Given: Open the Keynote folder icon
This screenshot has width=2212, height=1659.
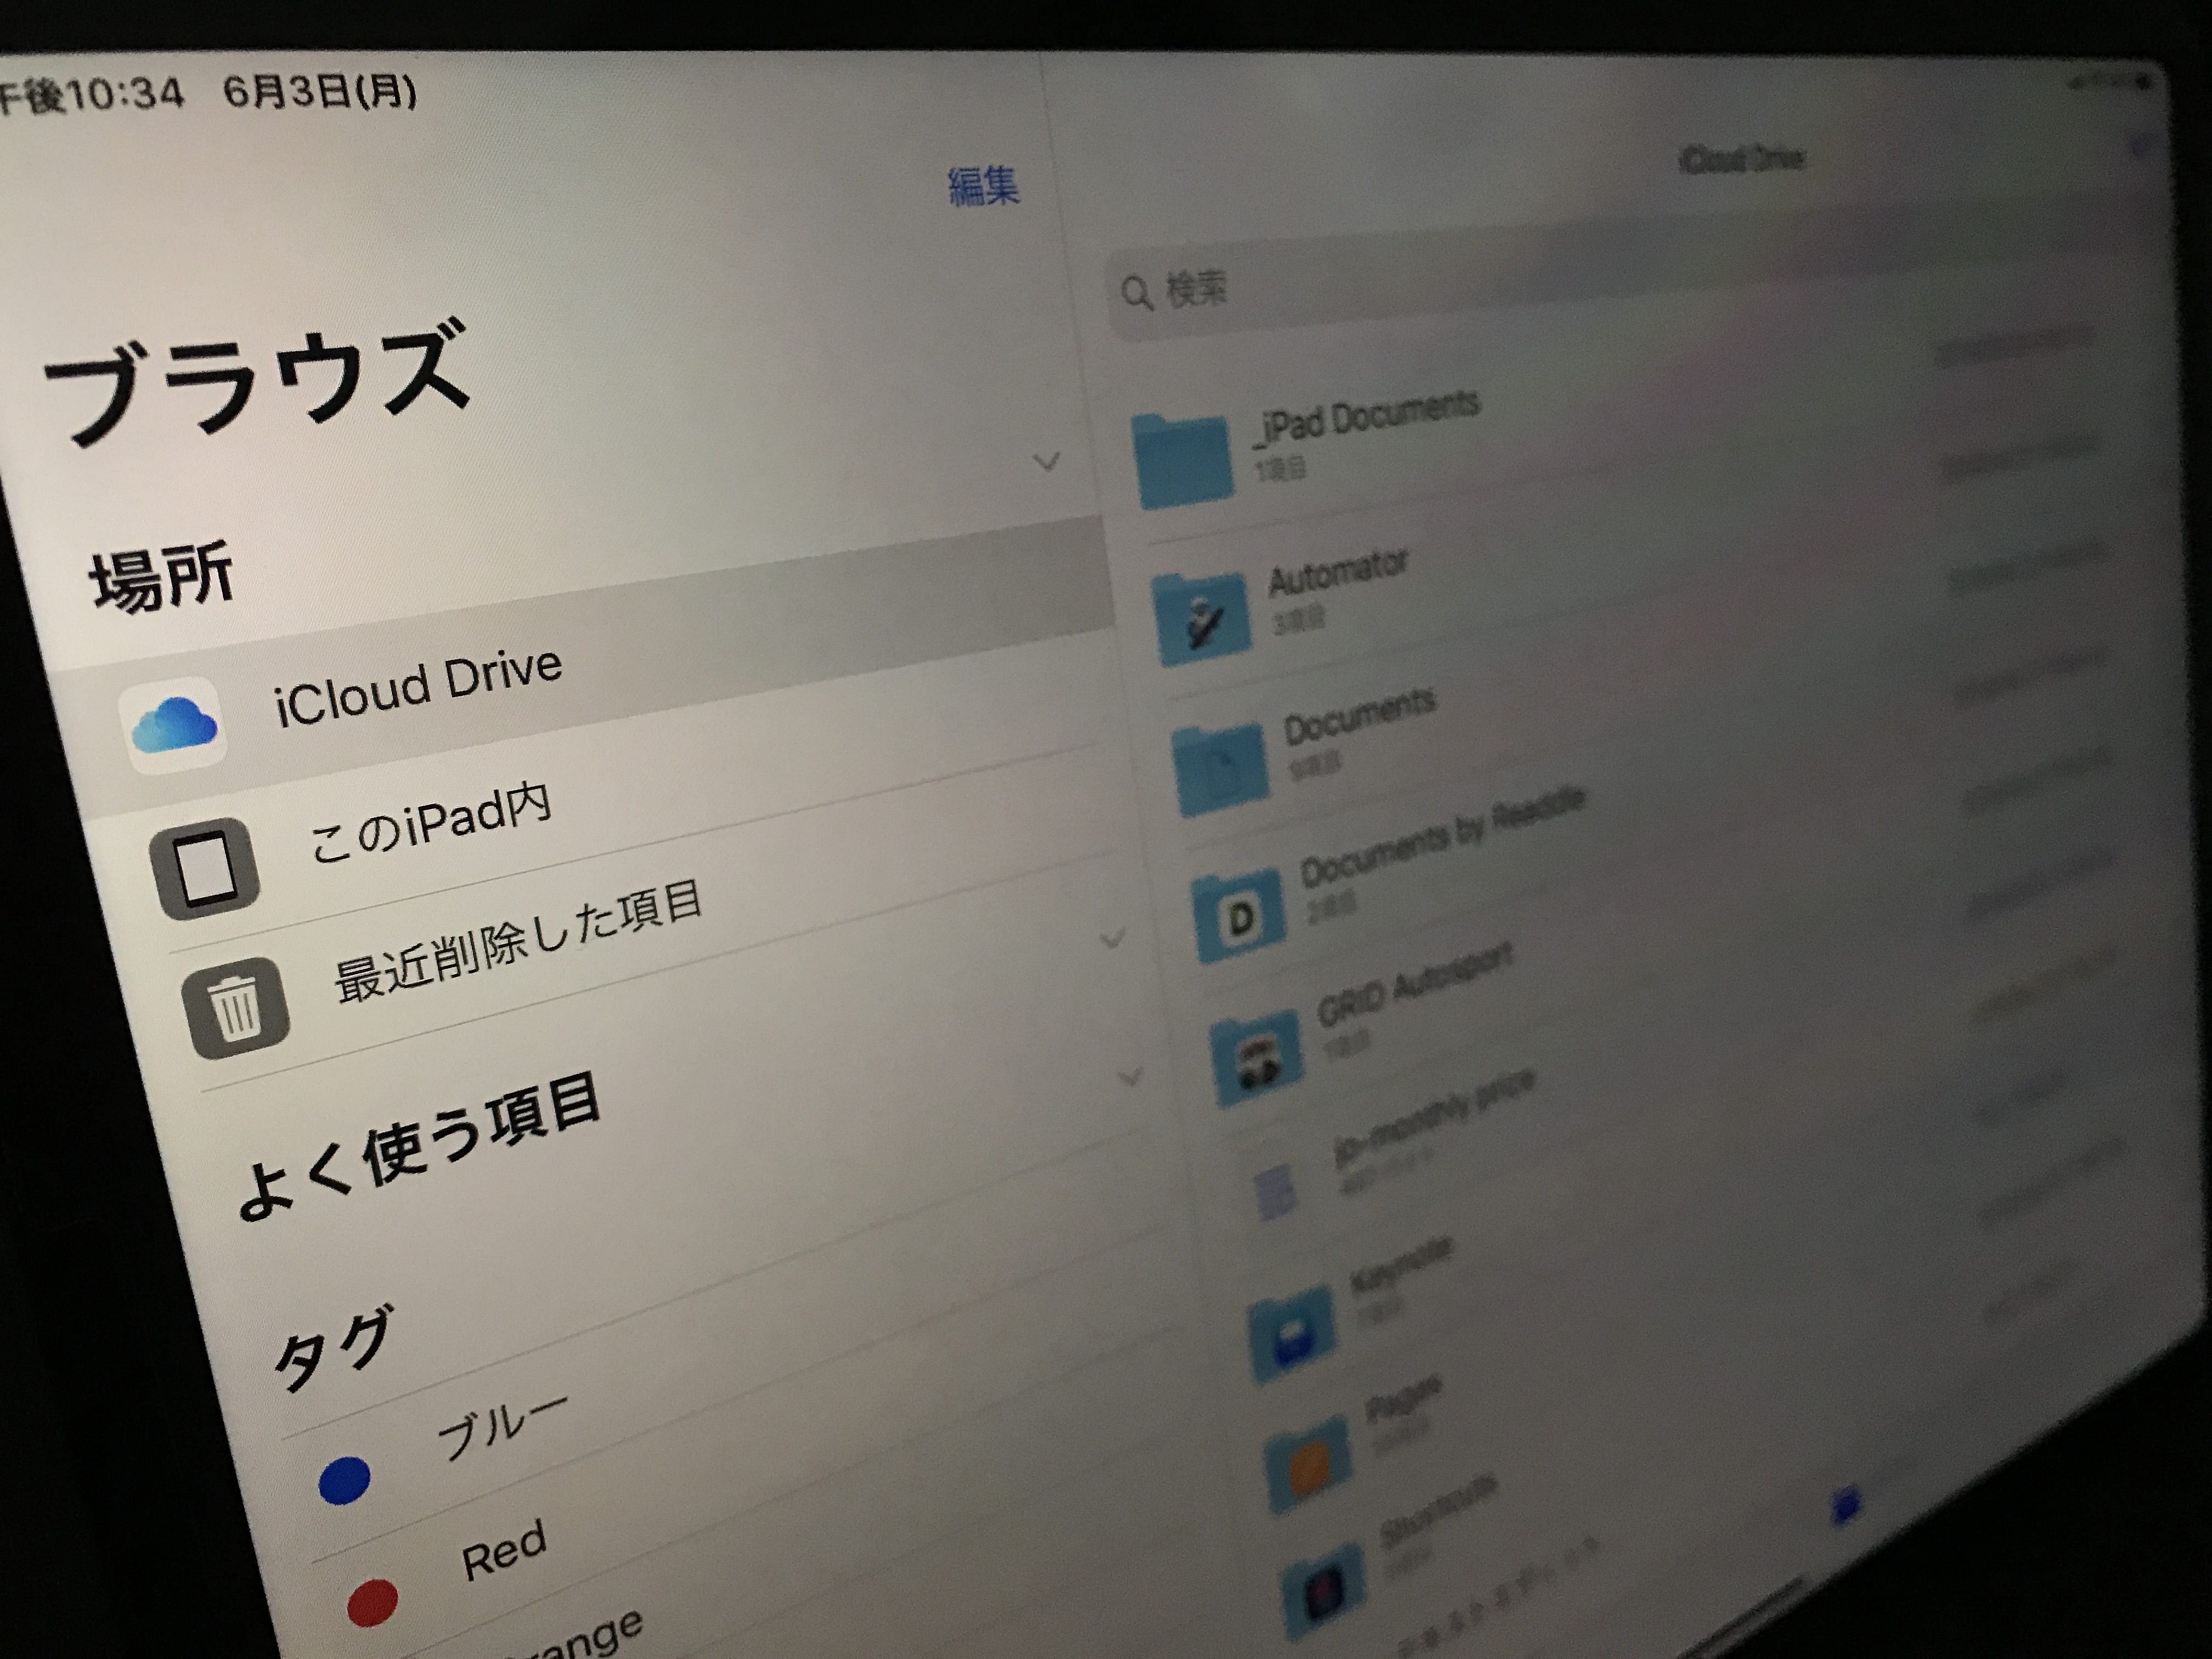Looking at the screenshot, I should coord(1291,1335).
